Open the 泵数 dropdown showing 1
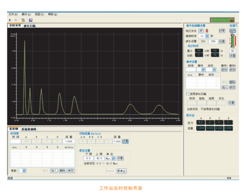246x194 pixels. [x=24, y=171]
